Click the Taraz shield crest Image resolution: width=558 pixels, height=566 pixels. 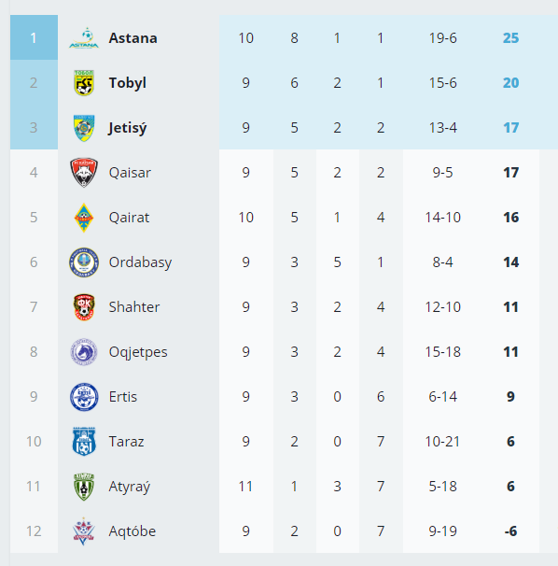point(84,442)
